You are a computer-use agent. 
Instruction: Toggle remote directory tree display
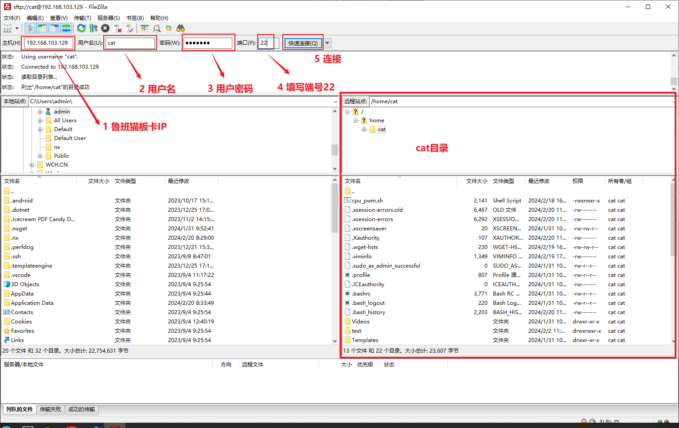(x=54, y=28)
